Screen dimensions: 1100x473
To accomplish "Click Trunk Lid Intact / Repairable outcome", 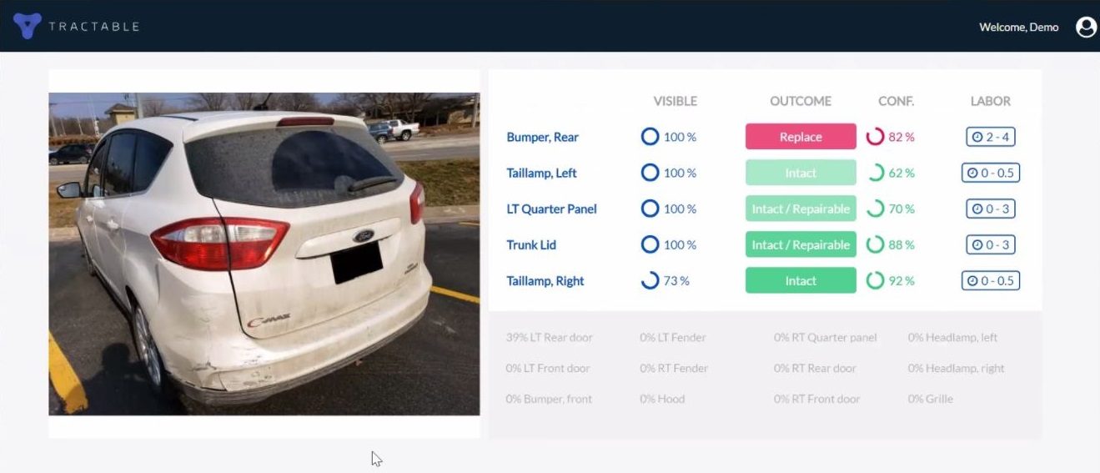I will pyautogui.click(x=801, y=245).
